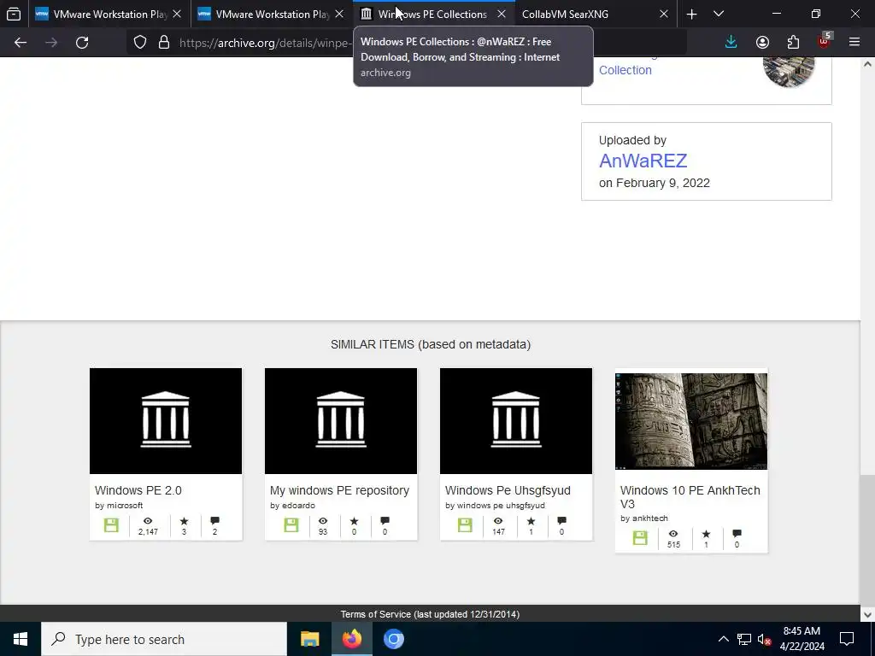Click the Firefox back arrow button

[x=21, y=43]
